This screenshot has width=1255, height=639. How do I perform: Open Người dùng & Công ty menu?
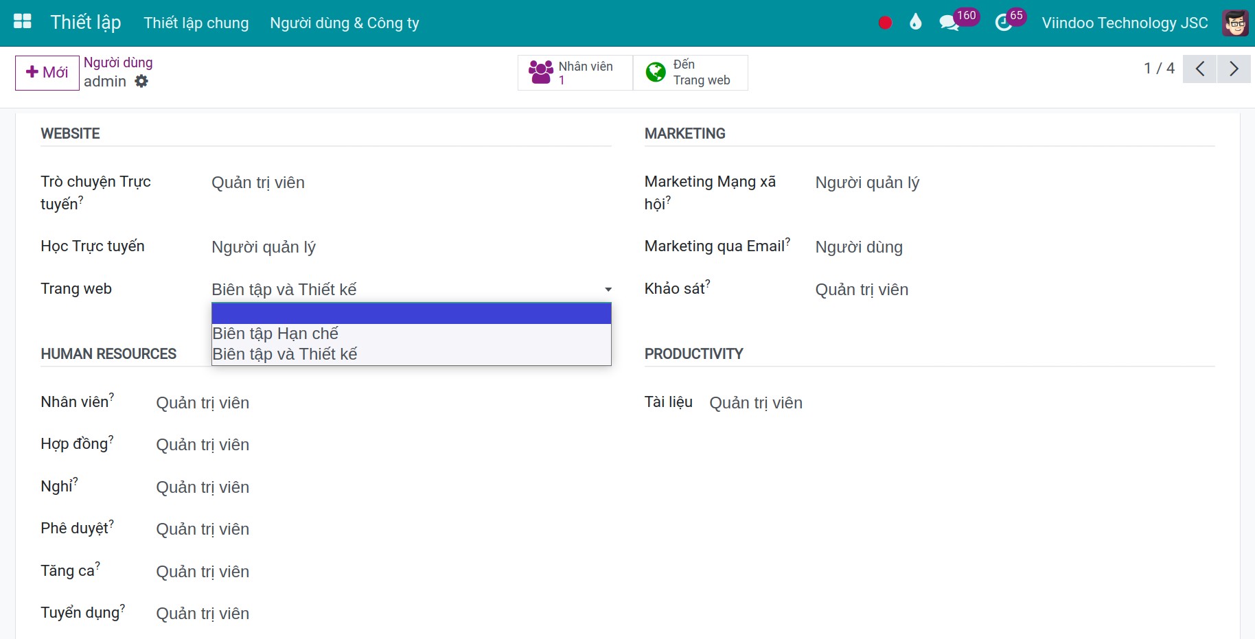345,23
